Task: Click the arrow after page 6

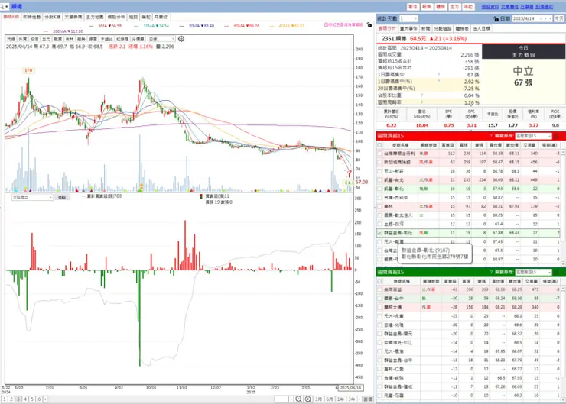Action: tap(45, 399)
